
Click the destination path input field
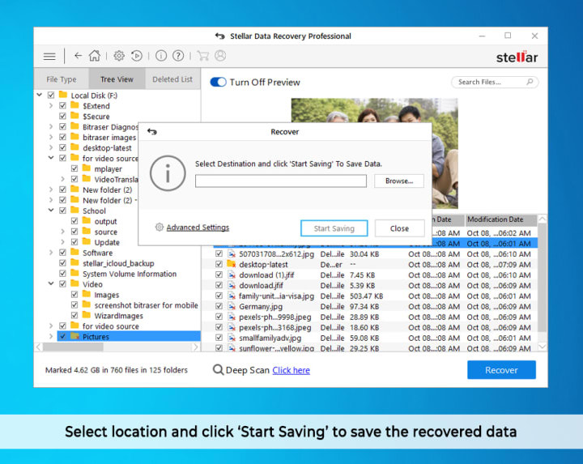pos(280,181)
